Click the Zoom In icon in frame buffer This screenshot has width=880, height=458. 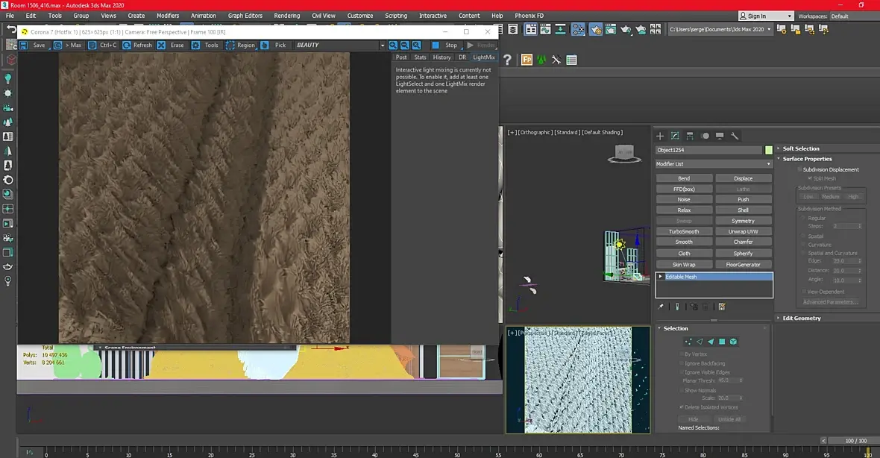coord(393,45)
